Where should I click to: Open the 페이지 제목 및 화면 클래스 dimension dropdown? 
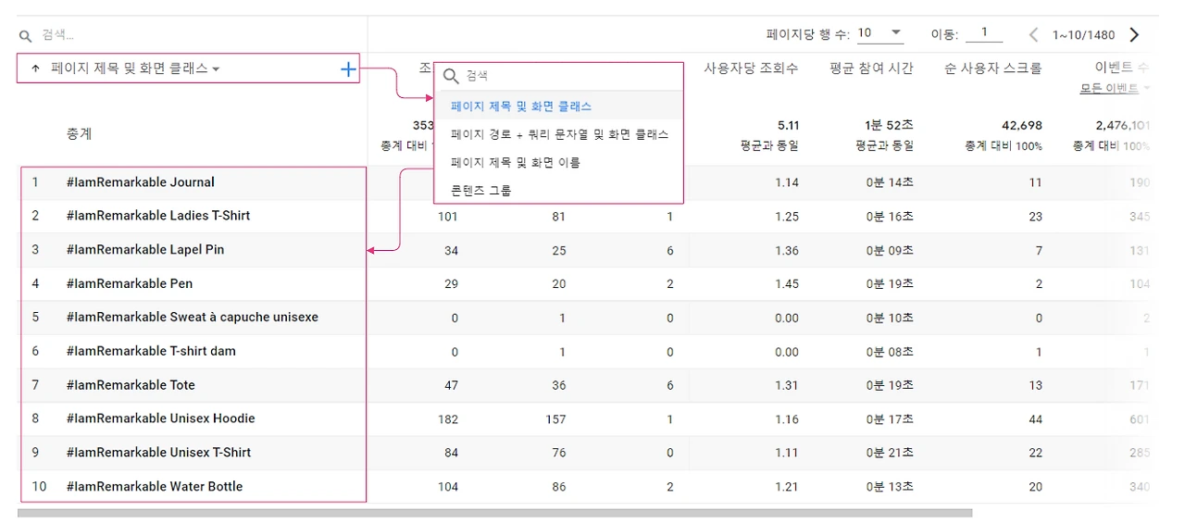coord(135,69)
